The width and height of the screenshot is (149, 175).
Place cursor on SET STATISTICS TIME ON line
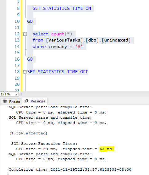tap(62, 9)
